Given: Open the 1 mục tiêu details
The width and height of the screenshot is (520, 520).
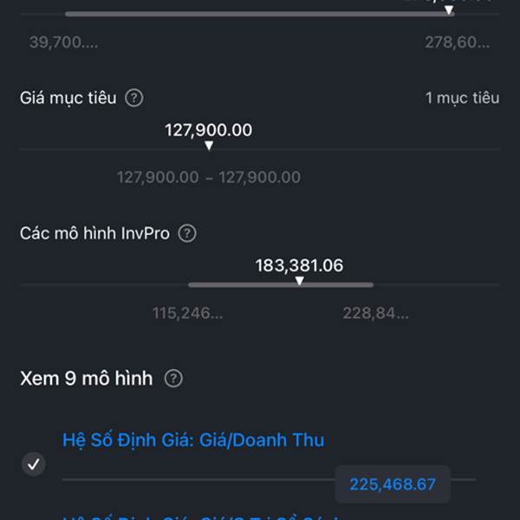Looking at the screenshot, I should (x=462, y=98).
